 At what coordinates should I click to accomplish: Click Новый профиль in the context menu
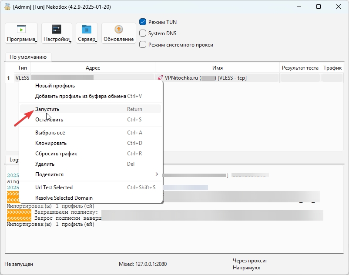click(x=55, y=86)
